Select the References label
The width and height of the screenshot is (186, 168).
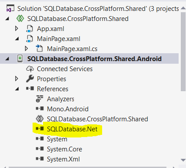(53, 89)
